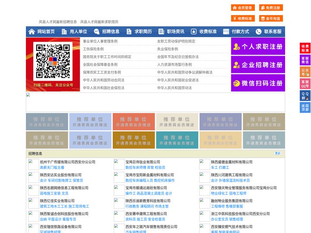This screenshot has height=233, width=311.
Task: Click the chart icon beside 招聘信息
Action: tap(97, 31)
